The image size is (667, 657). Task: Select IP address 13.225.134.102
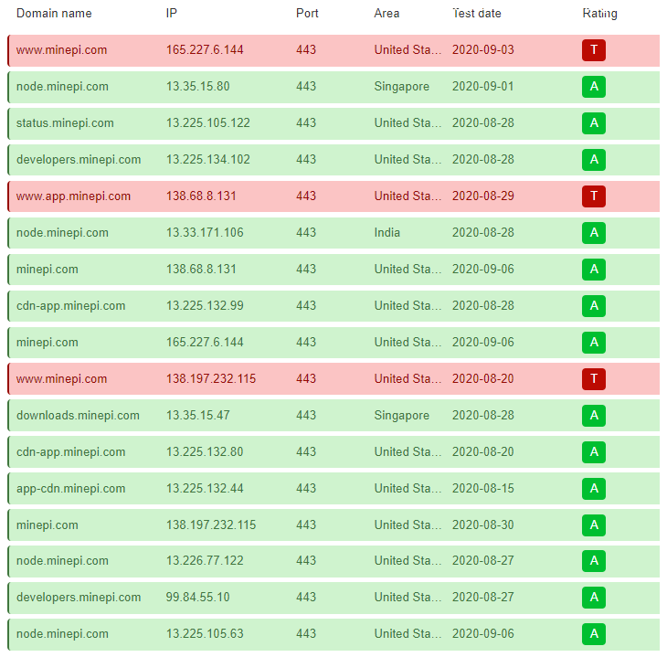tap(208, 160)
